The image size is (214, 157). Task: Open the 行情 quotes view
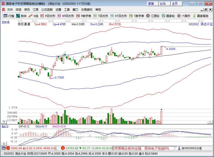[9, 16]
